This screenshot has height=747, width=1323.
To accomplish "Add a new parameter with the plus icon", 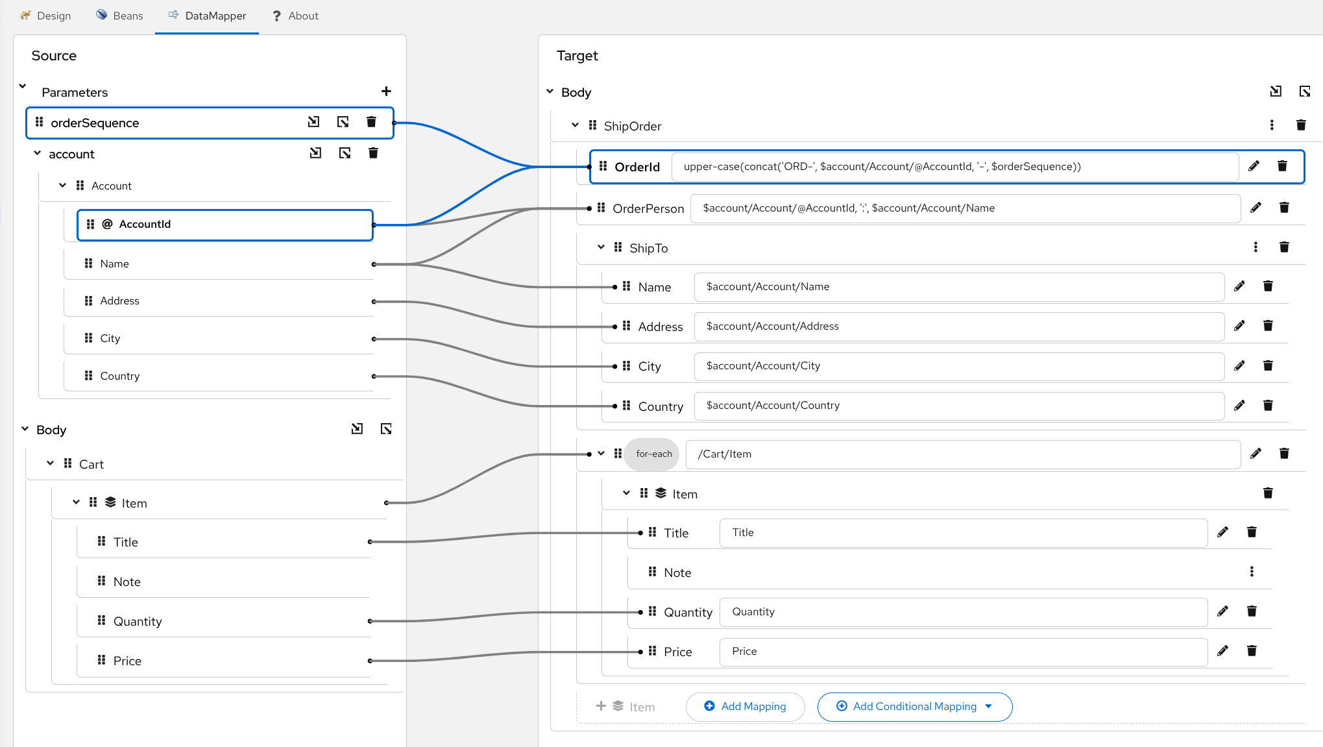I will coord(386,91).
